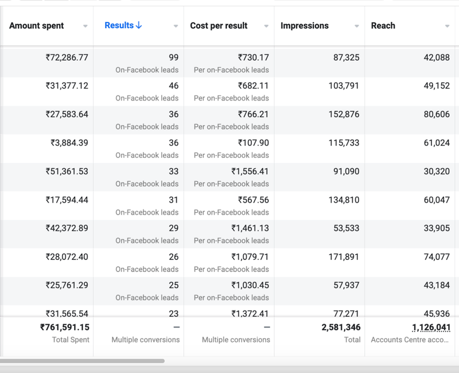Click the 171,891 impressions cell
This screenshot has height=373, width=459.
click(x=342, y=257)
